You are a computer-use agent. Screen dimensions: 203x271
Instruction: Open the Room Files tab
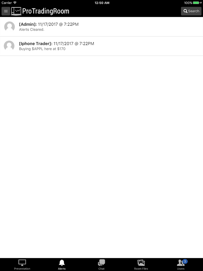pos(141,265)
